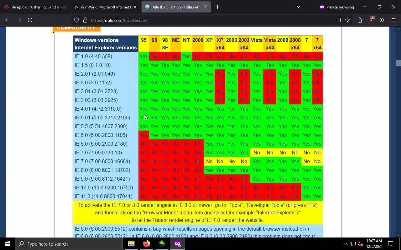The width and height of the screenshot is (401, 250).
Task: Click the 7 x64 column header
Action: 317,44
